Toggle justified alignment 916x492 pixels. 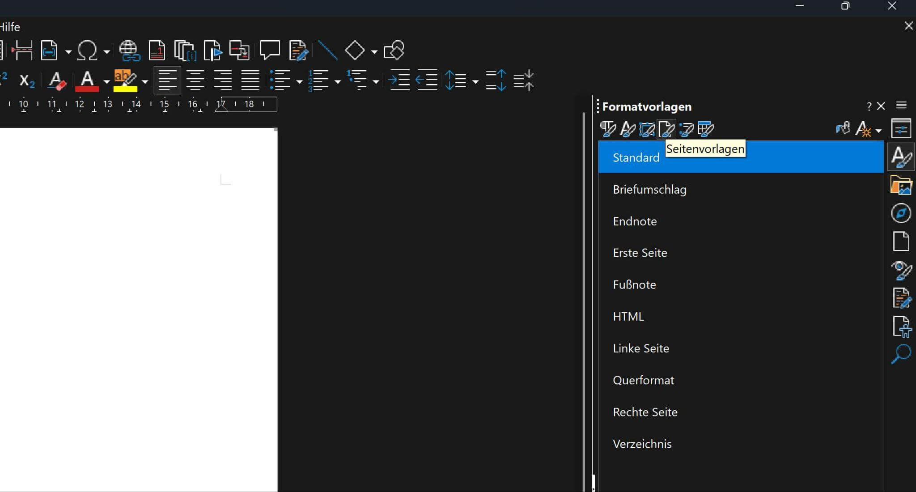coord(250,81)
